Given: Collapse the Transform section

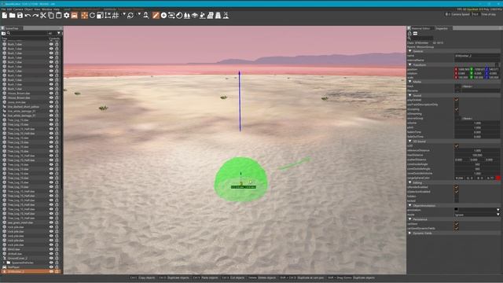Looking at the screenshot, I should click(x=410, y=64).
